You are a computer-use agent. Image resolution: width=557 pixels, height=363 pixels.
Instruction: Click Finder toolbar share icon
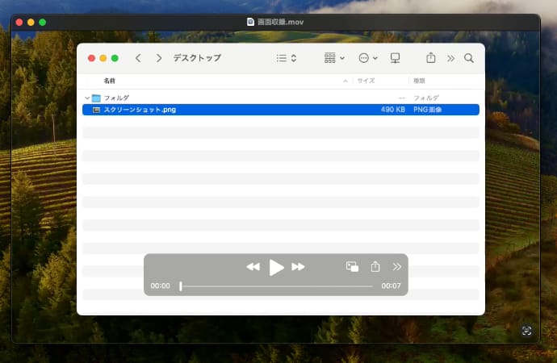pos(430,58)
